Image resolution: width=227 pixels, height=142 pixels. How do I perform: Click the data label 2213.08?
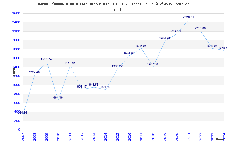tap(200, 28)
